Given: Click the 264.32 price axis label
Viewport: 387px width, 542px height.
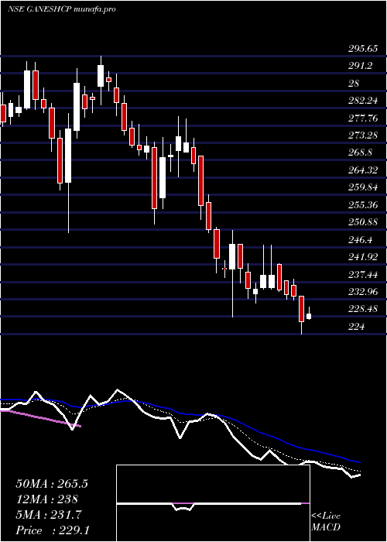Looking at the screenshot, I should [362, 170].
